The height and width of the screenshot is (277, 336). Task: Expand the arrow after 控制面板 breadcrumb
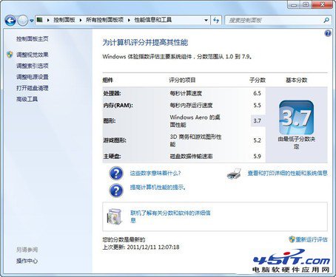pos(81,20)
